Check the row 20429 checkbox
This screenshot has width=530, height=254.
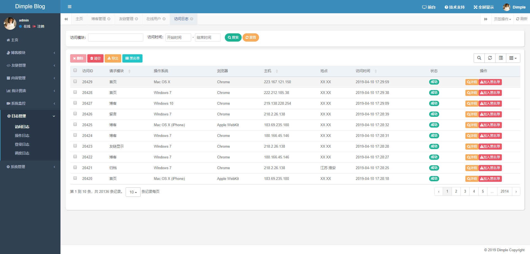tap(75, 81)
